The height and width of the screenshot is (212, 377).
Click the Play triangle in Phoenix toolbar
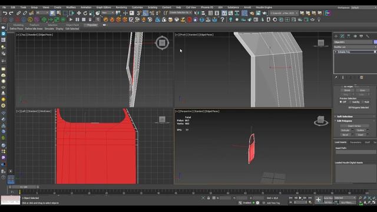tap(71, 19)
